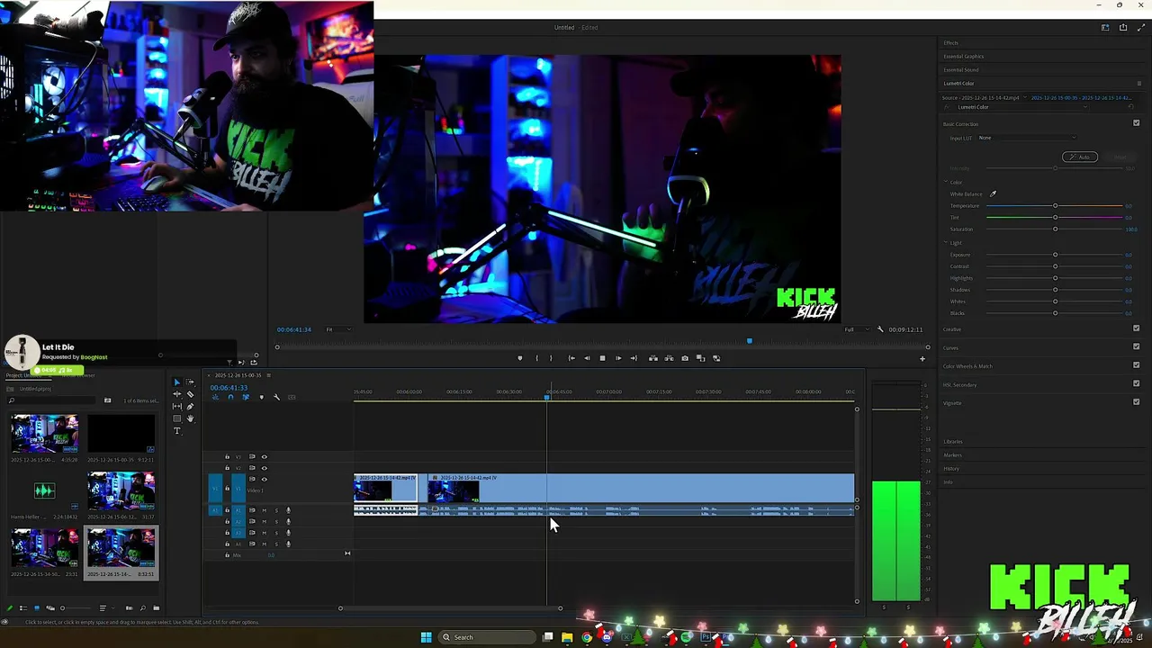Toggle Curves section checkbox
This screenshot has width=1152, height=648.
(1136, 346)
